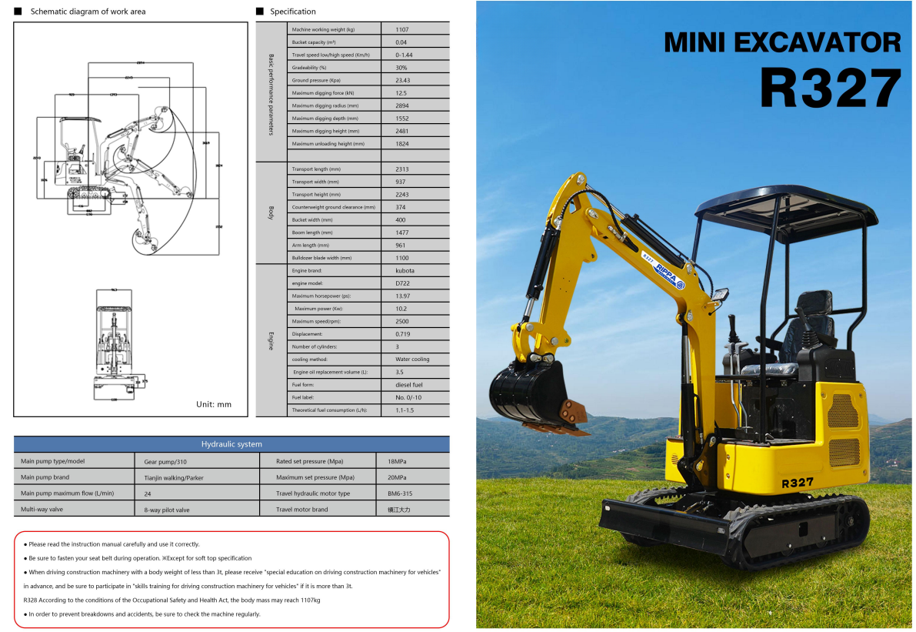
Task: Click the MINI EXCAVATOR heading text
Action: tap(781, 42)
